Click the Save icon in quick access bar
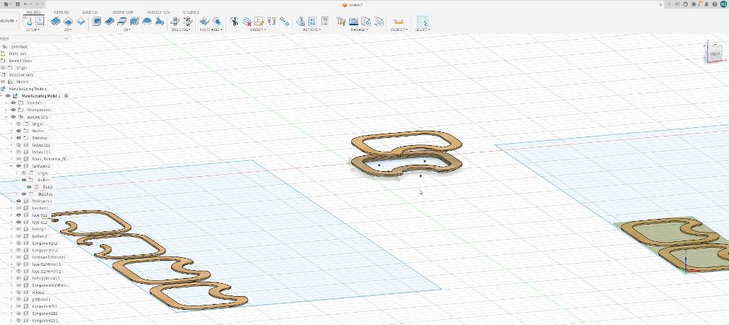 (17, 4)
